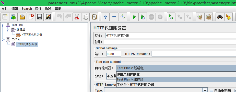236x92 pixels.
Task: Click the 注释 comment field
Action: click(170, 42)
